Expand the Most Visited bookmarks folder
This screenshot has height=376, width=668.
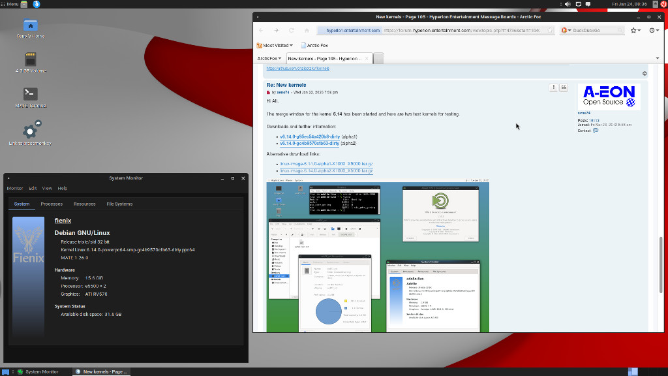[x=275, y=45]
